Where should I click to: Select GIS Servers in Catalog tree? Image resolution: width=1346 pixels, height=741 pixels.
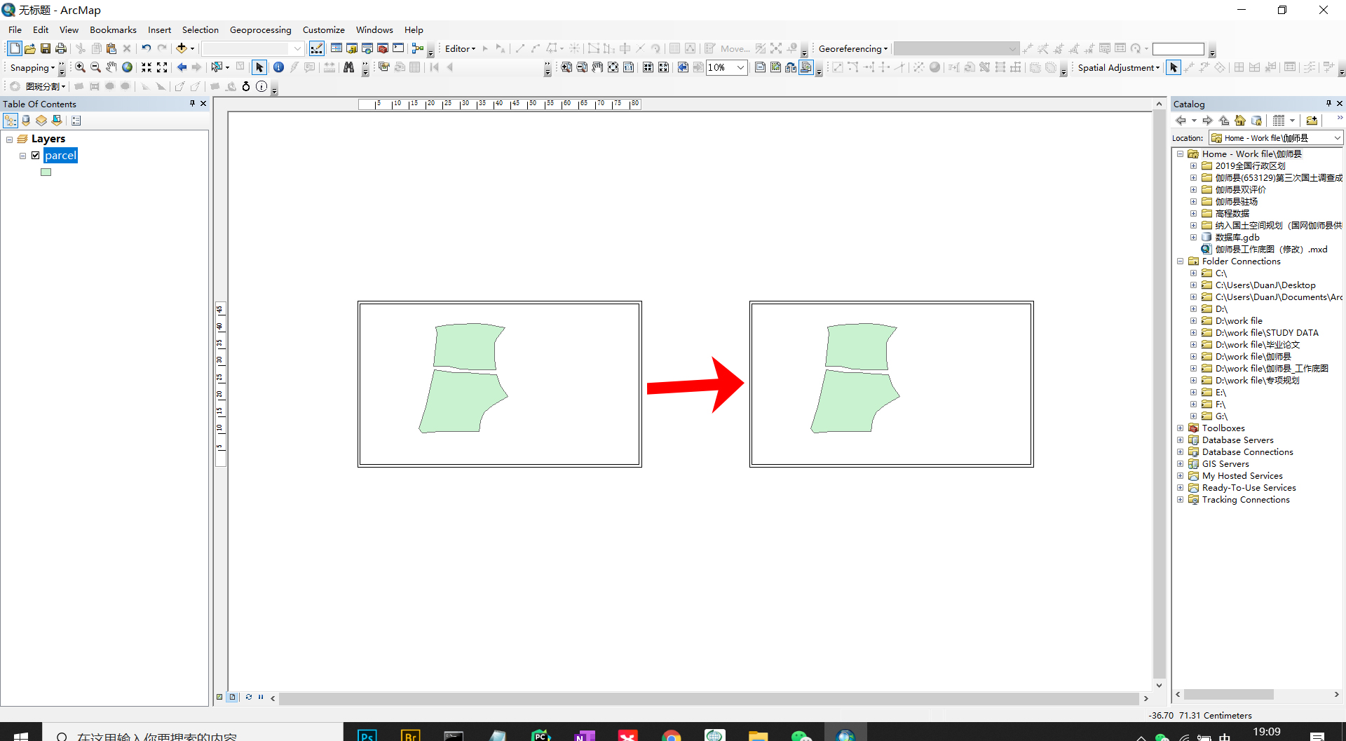[x=1225, y=464]
